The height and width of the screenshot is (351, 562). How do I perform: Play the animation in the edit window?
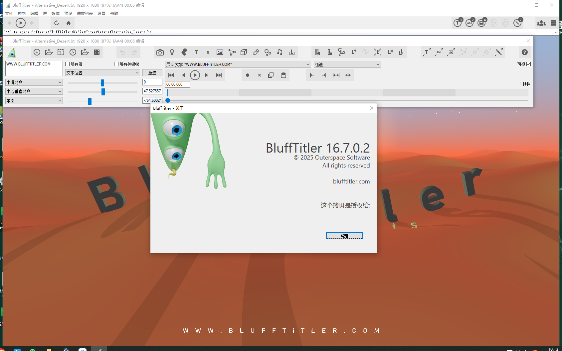point(195,75)
